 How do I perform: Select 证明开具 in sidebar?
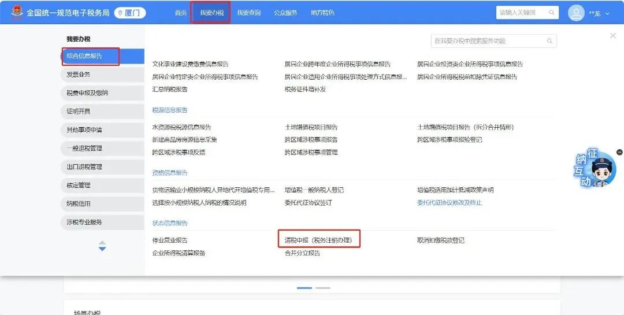[x=103, y=112]
